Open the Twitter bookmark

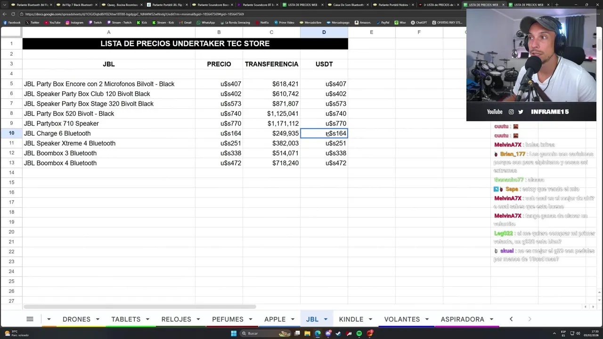pos(33,23)
